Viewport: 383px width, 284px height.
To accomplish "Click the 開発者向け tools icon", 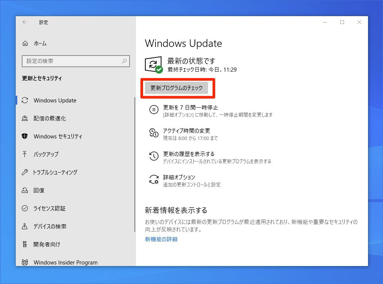I will tap(25, 244).
